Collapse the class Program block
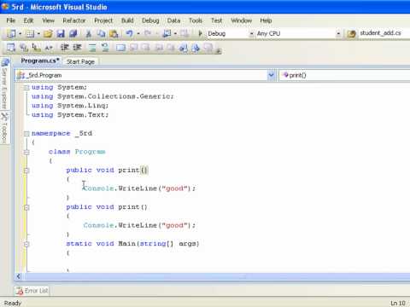410x307 pixels. [26, 152]
